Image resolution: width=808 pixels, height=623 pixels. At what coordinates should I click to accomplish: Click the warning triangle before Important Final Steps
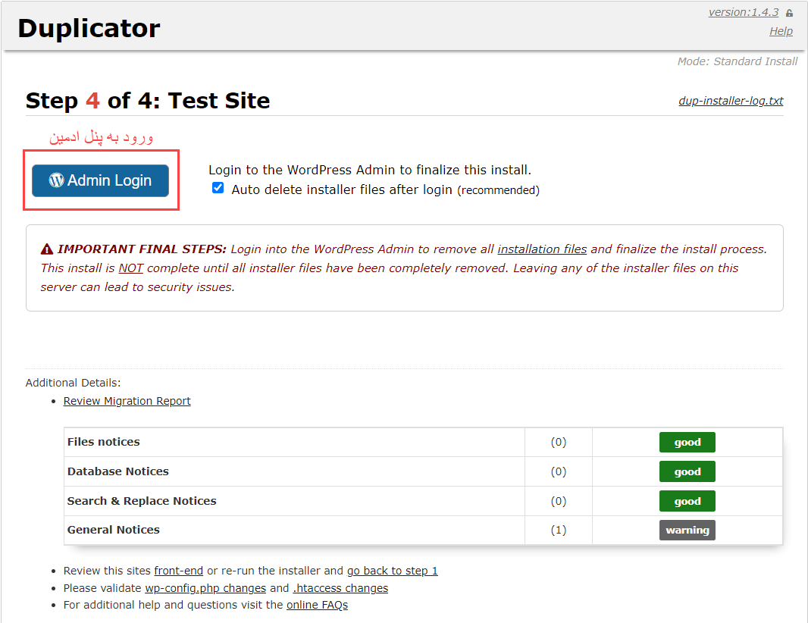47,249
